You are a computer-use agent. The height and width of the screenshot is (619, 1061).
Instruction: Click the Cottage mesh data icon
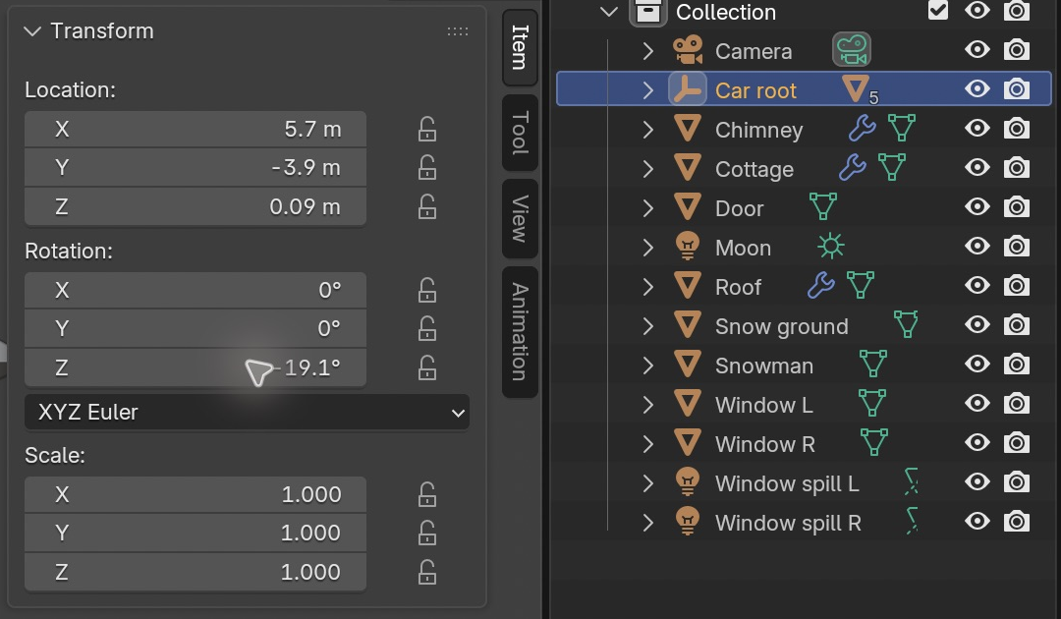click(x=892, y=167)
